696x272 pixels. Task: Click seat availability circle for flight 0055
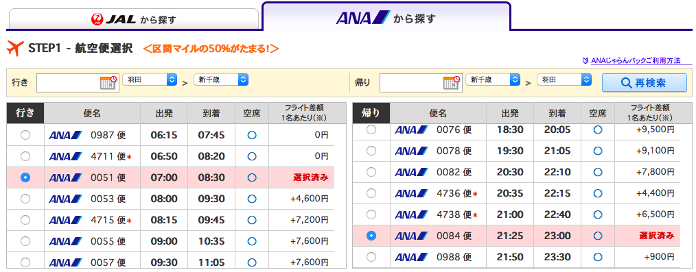[252, 241]
